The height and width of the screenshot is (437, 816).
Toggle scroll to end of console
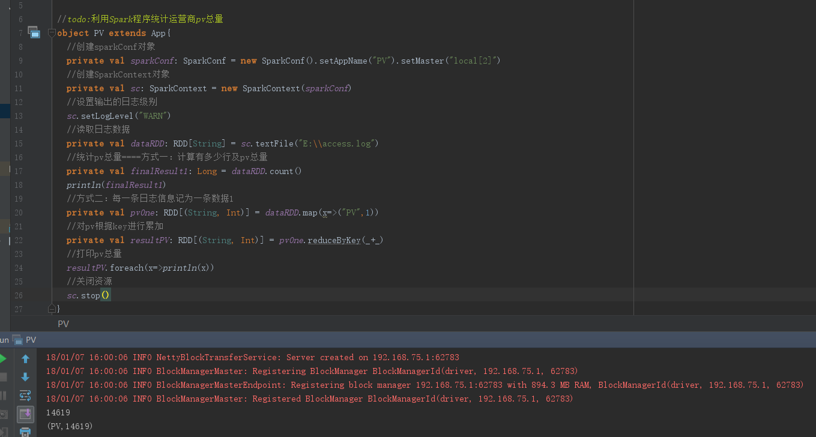[25, 414]
